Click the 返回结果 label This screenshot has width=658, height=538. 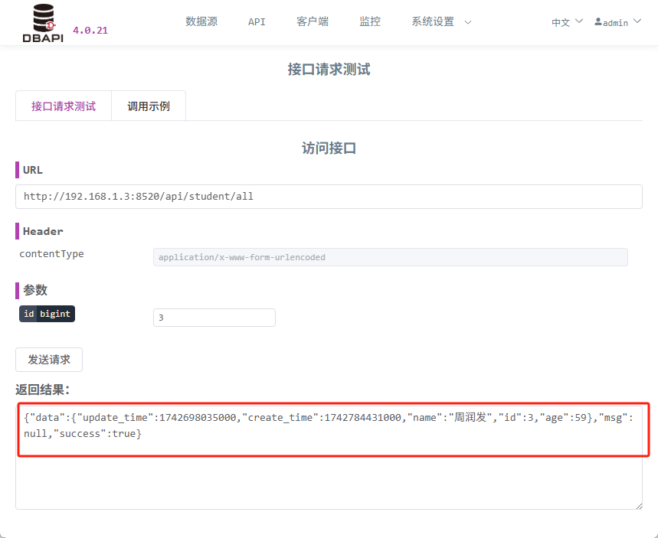[x=42, y=390]
